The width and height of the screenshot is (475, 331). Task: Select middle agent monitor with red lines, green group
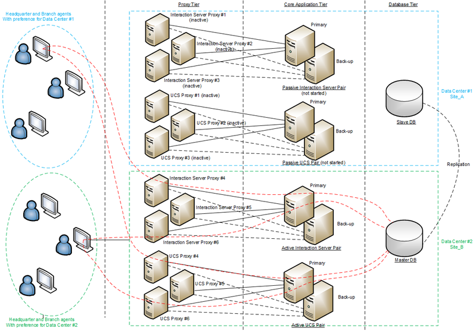point(83,239)
